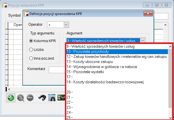Collapse the Argument combo box arrow

[x=143, y=40]
